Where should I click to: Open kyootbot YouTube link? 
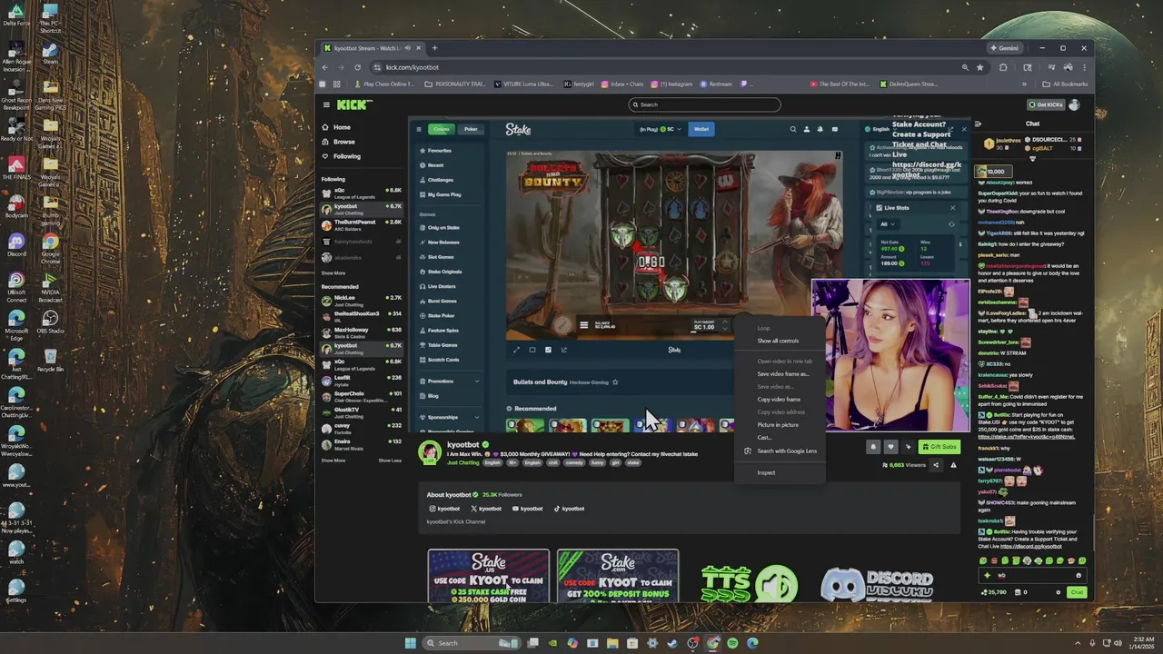pyautogui.click(x=528, y=509)
